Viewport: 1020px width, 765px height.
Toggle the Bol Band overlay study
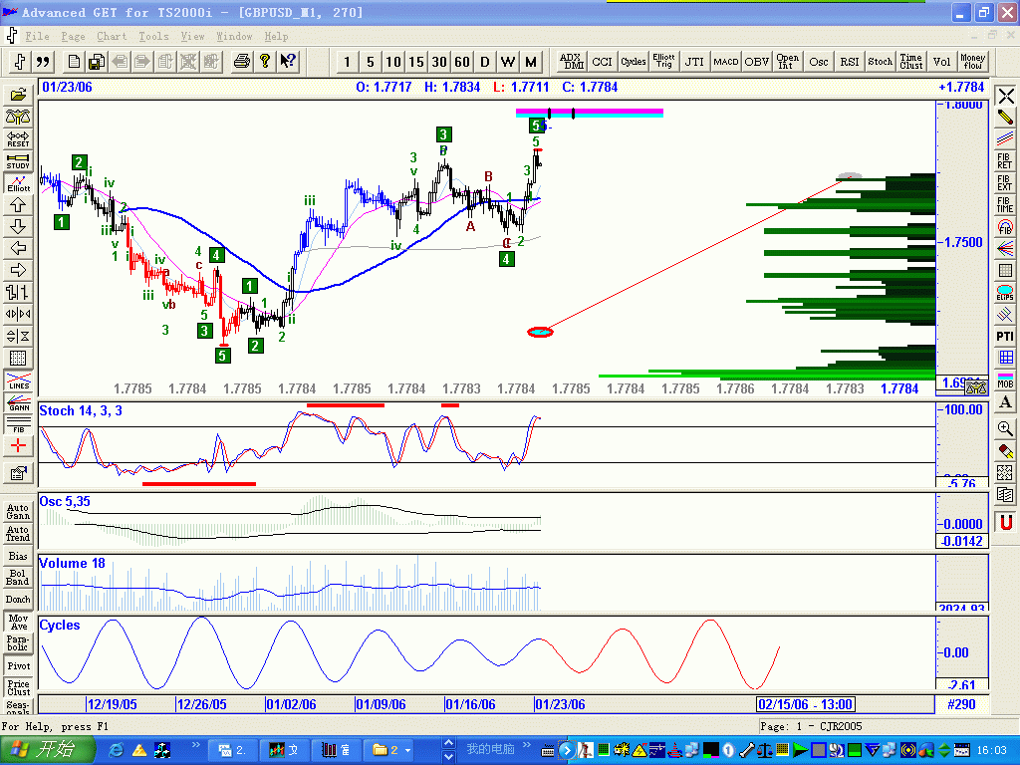[x=18, y=578]
